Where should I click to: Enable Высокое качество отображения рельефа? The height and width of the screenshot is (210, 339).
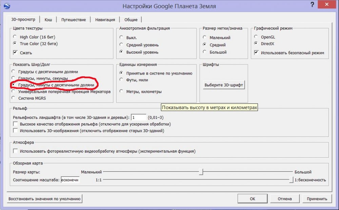[x=92, y=124]
